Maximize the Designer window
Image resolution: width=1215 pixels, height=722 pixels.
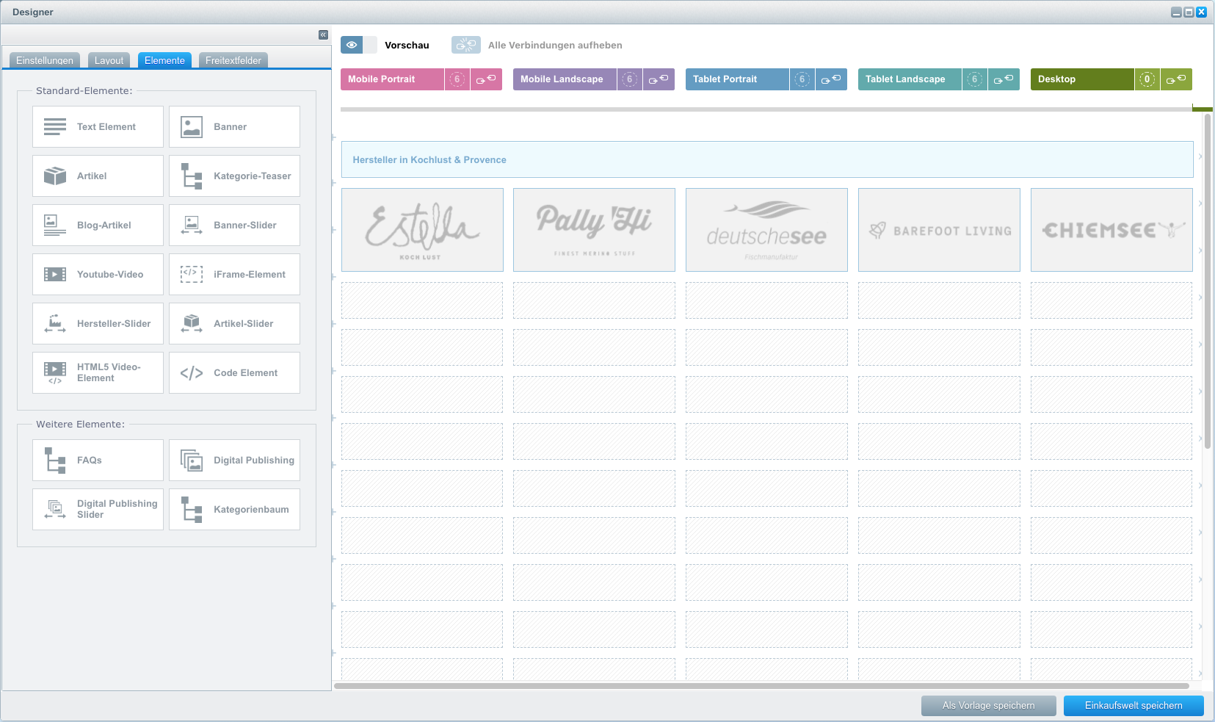pos(1189,12)
